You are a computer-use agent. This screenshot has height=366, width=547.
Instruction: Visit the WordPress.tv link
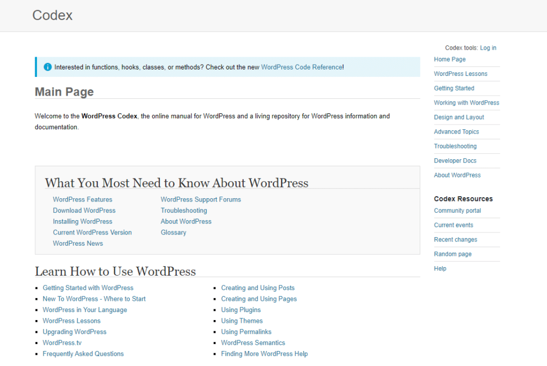(62, 343)
